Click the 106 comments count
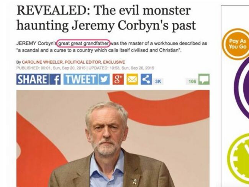This screenshot has width=249, height=187. point(192,81)
